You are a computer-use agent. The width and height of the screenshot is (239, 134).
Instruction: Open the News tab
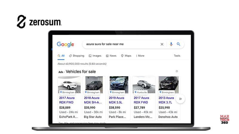(111, 56)
